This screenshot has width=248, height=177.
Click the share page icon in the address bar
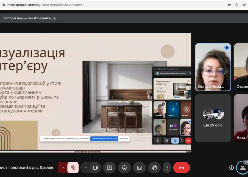click(x=237, y=5)
